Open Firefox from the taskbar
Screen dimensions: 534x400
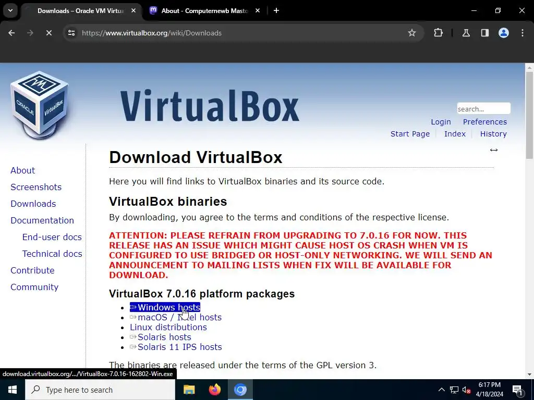pos(214,390)
